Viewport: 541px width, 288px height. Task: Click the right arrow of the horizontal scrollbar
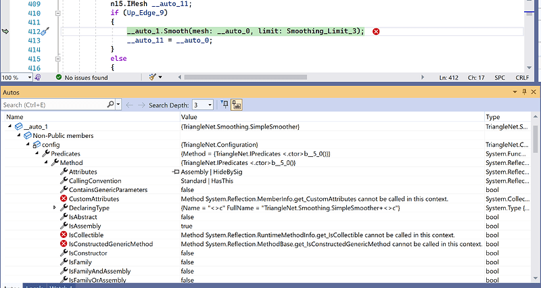[423, 77]
